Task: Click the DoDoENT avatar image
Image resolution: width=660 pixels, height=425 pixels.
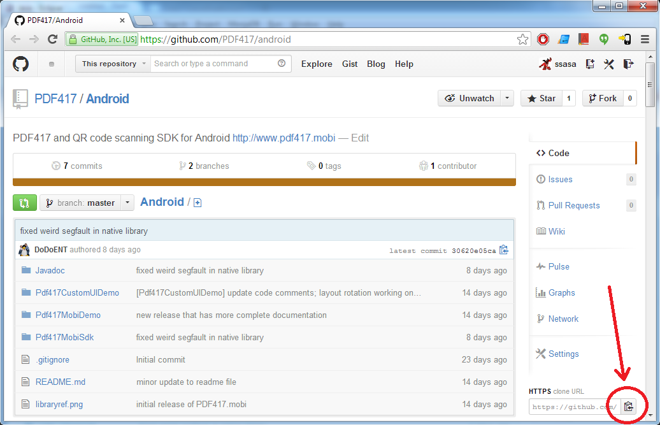Action: 24,250
